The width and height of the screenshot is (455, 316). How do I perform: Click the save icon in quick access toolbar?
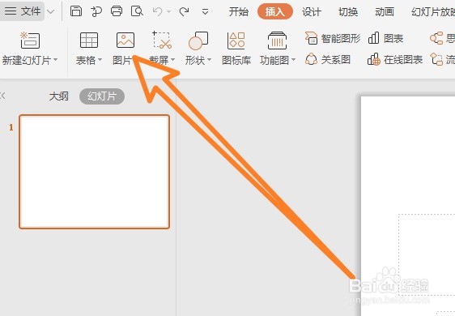(76, 11)
